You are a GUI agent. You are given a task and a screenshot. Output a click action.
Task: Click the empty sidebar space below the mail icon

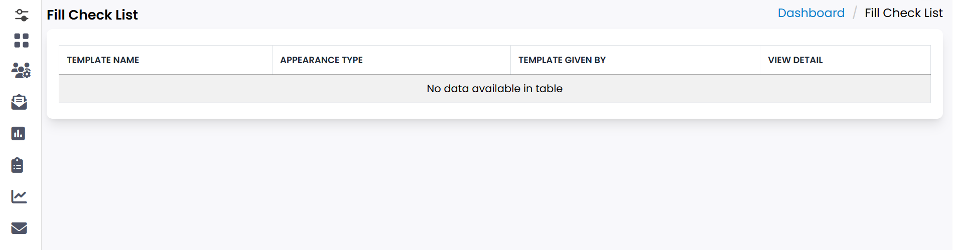pyautogui.click(x=20, y=243)
